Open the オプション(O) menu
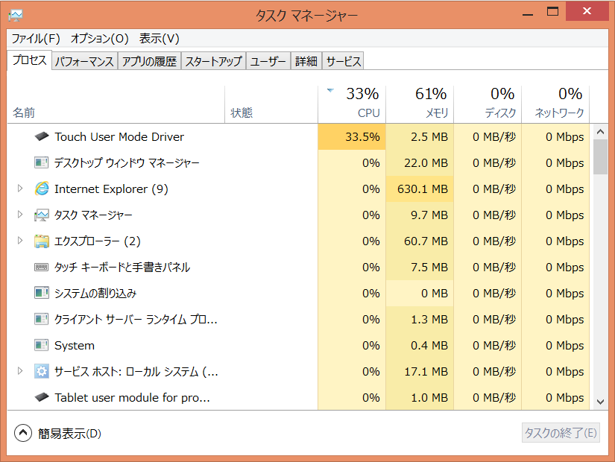Screen dimensions: 615x462 [x=100, y=39]
